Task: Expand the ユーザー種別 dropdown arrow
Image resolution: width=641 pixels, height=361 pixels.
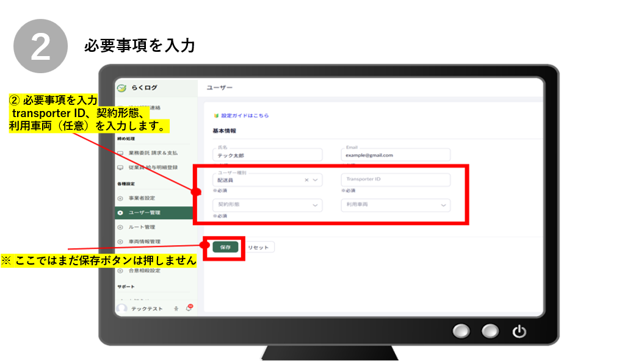Action: (x=316, y=180)
